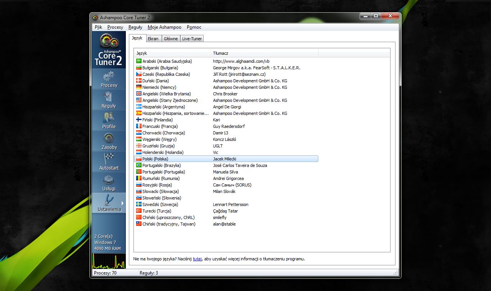Click the Taiwan flag icon

coord(139,224)
